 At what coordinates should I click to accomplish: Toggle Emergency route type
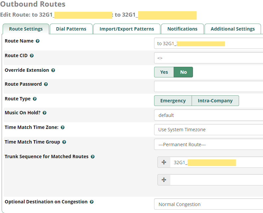click(x=173, y=101)
